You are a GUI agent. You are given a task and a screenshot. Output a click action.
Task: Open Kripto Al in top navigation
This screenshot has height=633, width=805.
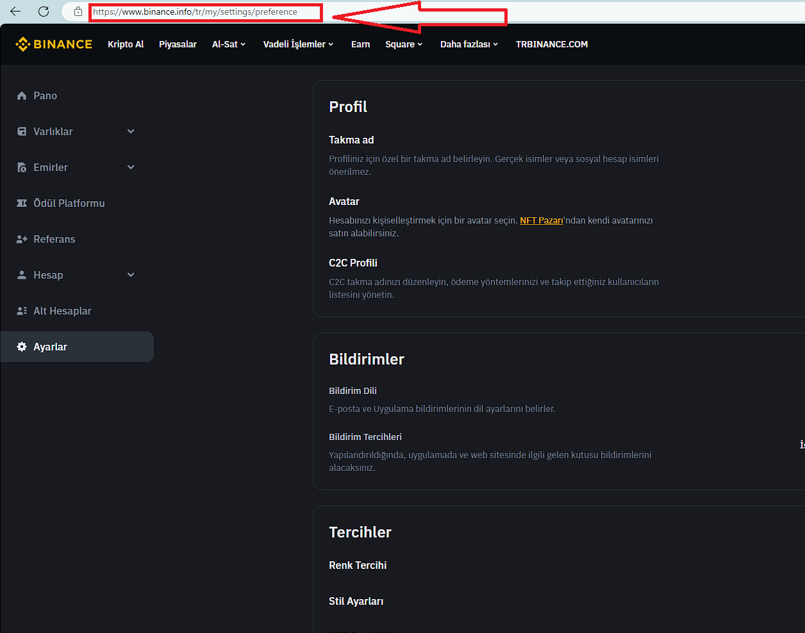126,44
